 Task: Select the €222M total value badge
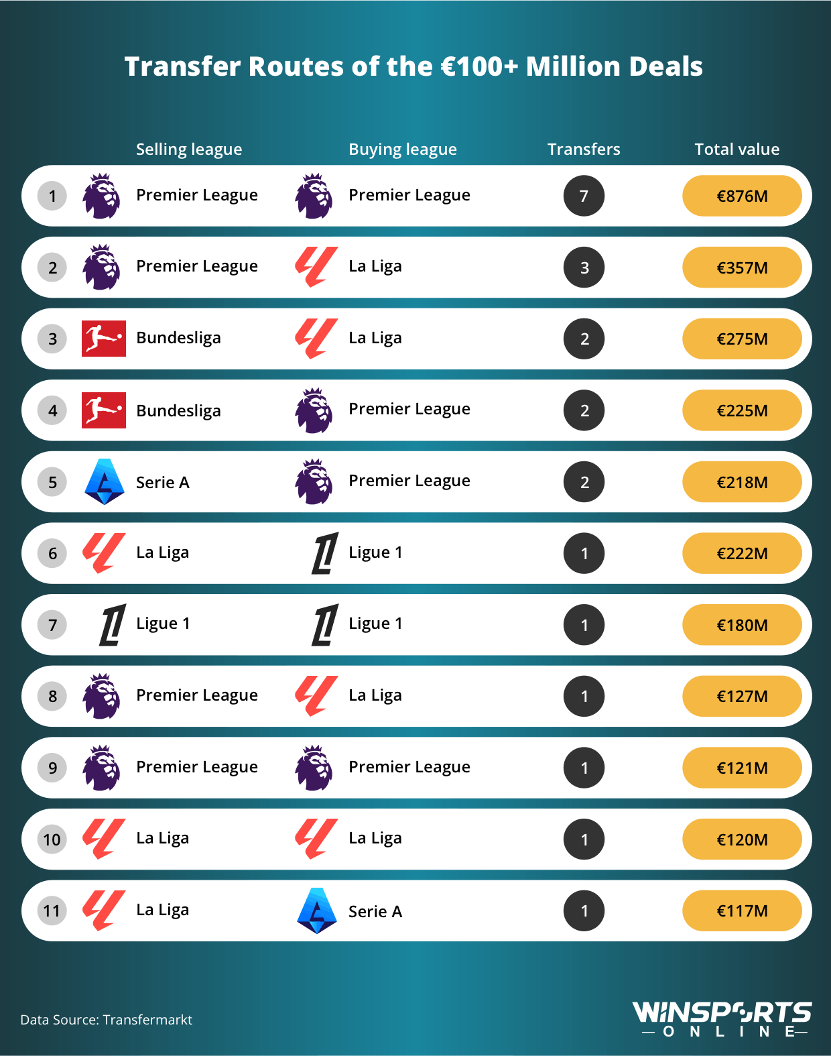click(x=743, y=553)
